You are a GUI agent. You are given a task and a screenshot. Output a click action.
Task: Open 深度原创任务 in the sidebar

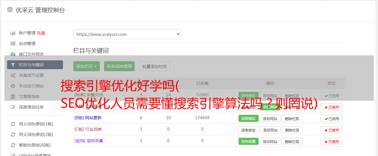click(31, 107)
